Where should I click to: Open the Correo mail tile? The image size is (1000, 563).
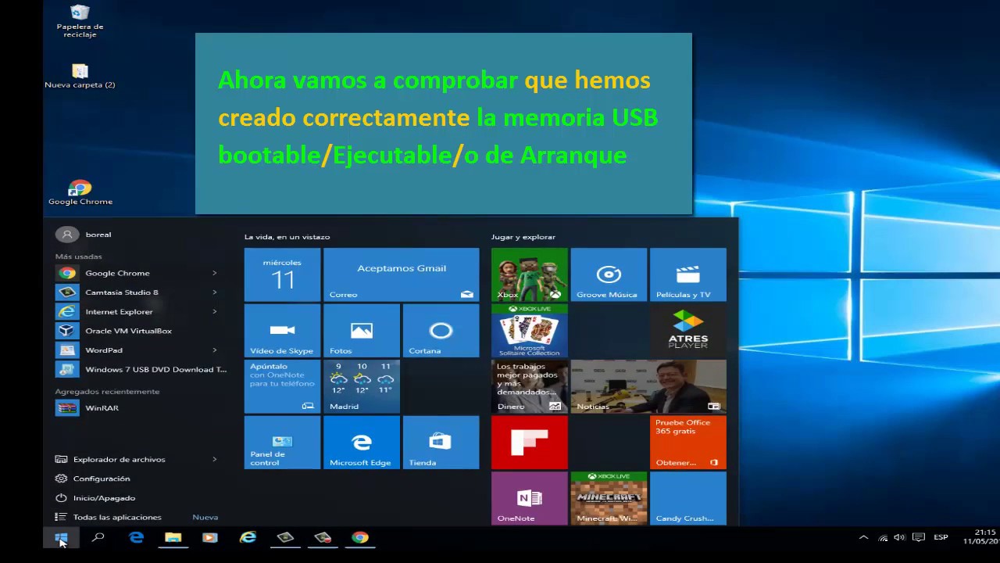click(401, 274)
